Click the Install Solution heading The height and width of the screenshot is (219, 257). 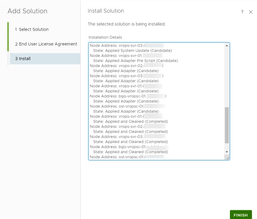[x=106, y=11]
